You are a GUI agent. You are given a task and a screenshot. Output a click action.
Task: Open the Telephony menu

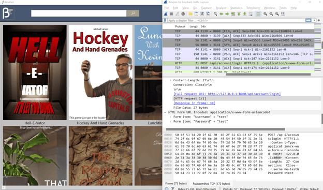pyautogui.click(x=253, y=8)
